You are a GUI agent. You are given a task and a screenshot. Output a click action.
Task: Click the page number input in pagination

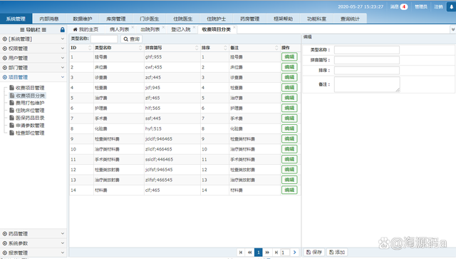[x=285, y=253]
